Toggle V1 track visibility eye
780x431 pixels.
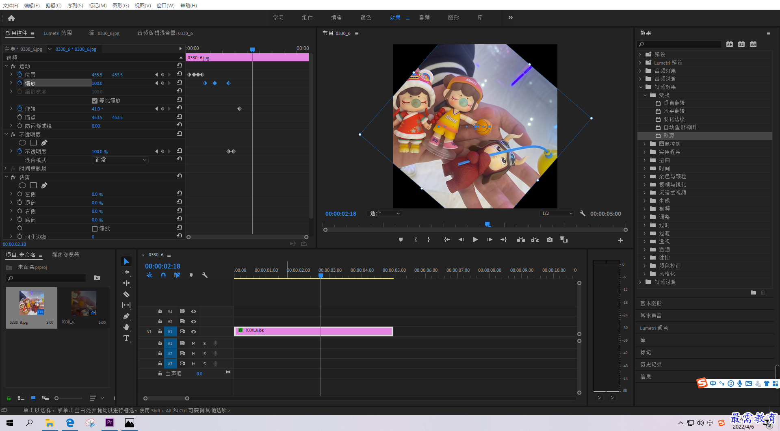coord(194,331)
